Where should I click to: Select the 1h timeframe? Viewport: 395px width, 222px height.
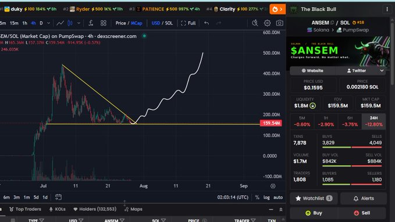(x=24, y=23)
